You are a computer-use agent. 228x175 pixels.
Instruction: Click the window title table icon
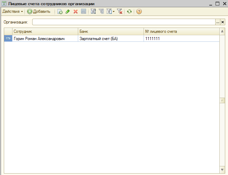pos(4,3)
